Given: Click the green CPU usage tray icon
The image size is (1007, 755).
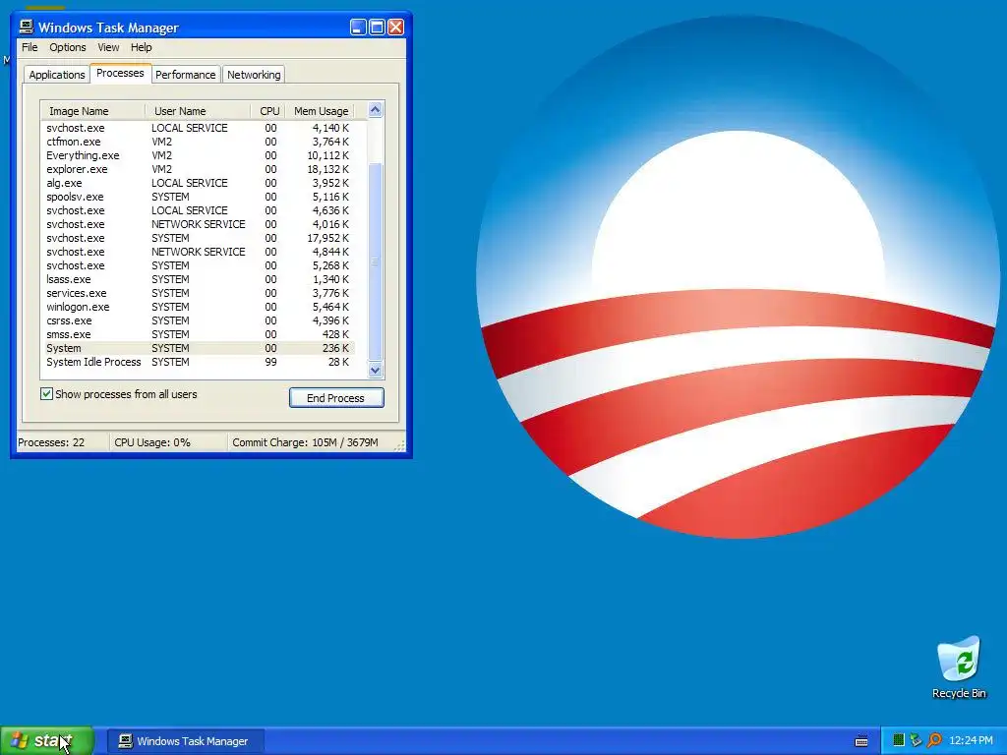Looking at the screenshot, I should point(899,740).
